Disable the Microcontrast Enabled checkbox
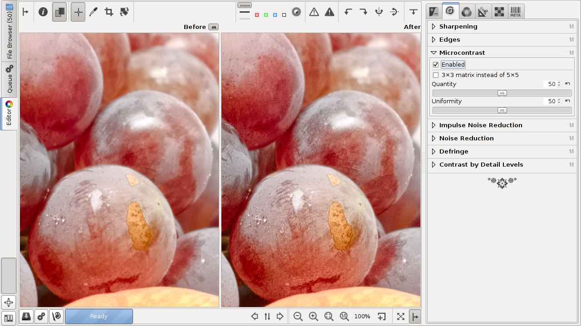Viewport: 581px width, 326px height. click(x=436, y=65)
